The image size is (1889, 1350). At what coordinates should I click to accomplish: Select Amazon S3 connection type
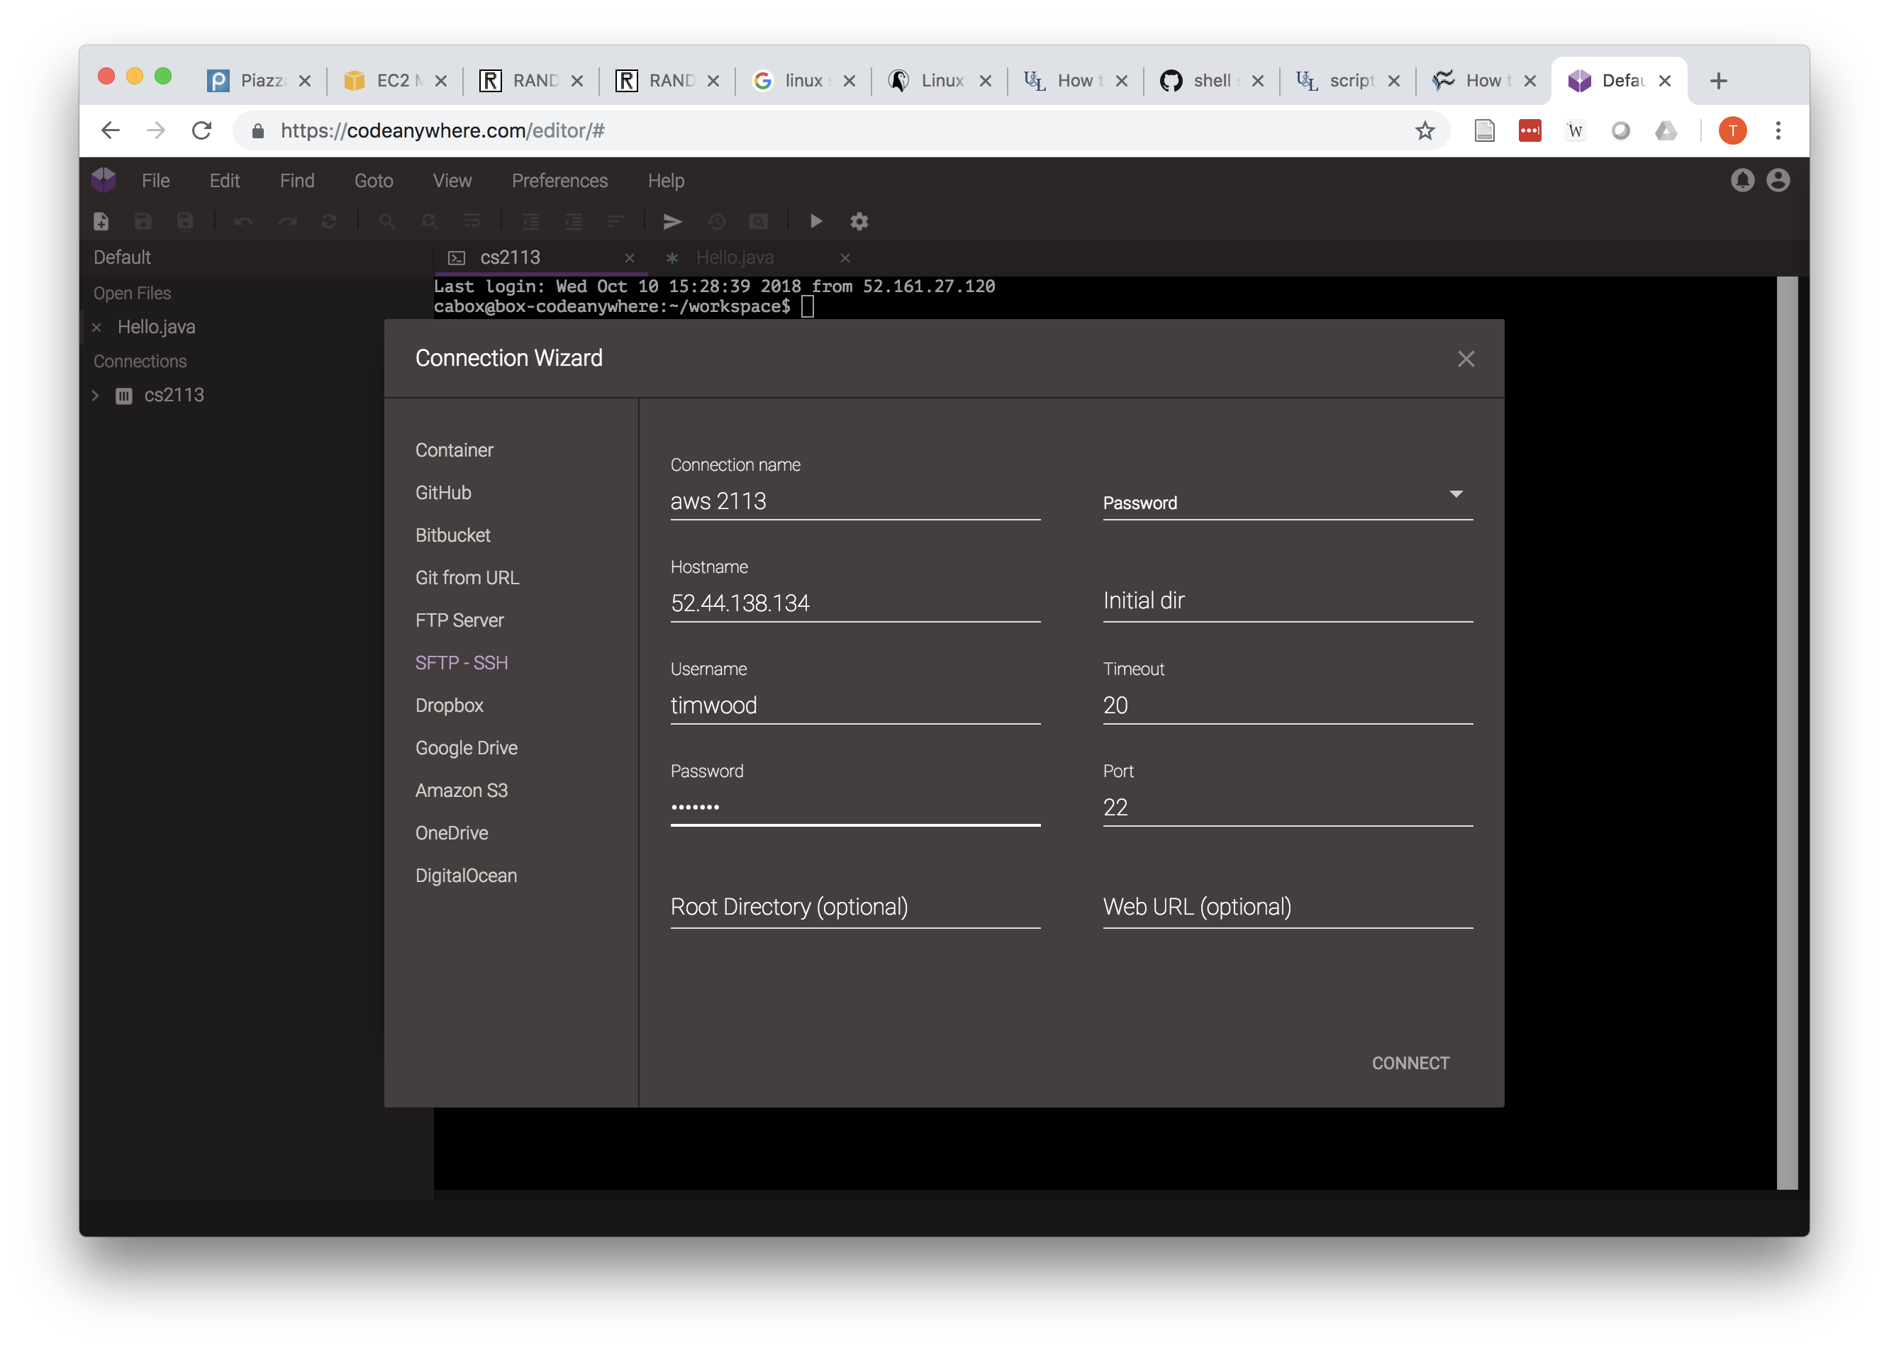(x=462, y=790)
